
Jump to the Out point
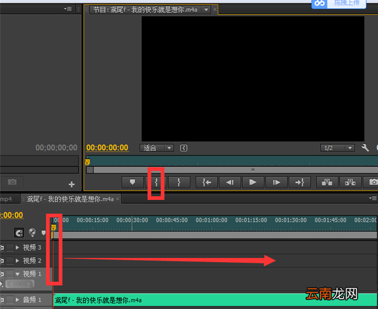[x=300, y=182]
